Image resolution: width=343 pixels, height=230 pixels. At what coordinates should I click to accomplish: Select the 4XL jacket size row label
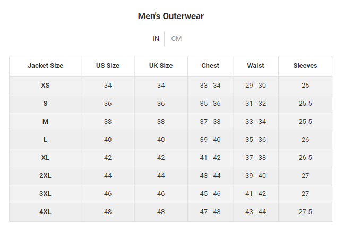tap(45, 212)
